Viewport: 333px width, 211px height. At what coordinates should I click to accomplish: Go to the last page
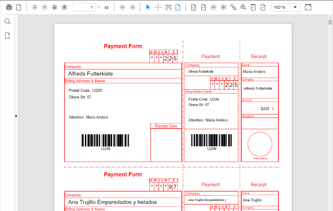click(x=64, y=7)
